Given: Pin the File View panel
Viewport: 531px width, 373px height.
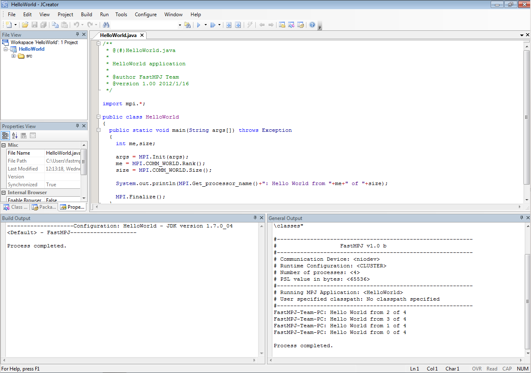Looking at the screenshot, I should (77, 35).
